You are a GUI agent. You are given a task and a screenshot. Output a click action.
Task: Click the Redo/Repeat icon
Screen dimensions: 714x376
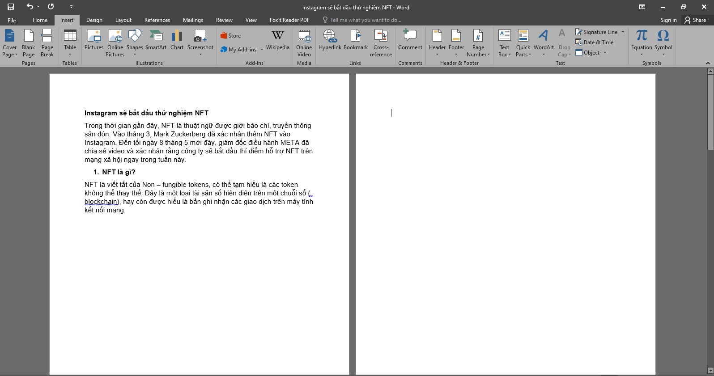[x=51, y=7]
